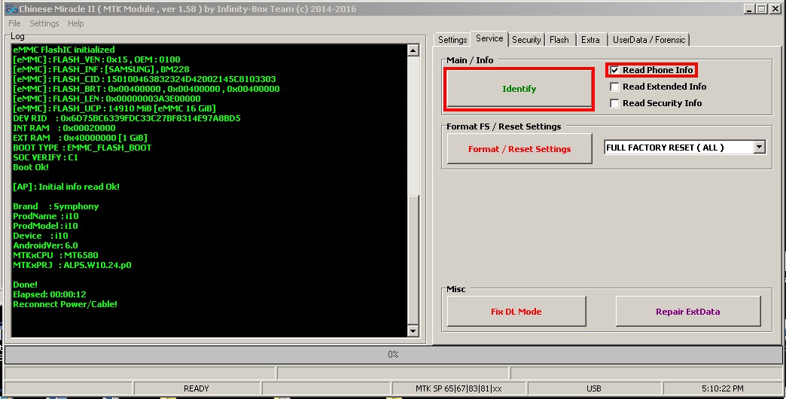
Task: Select the Service tab
Action: click(x=489, y=38)
